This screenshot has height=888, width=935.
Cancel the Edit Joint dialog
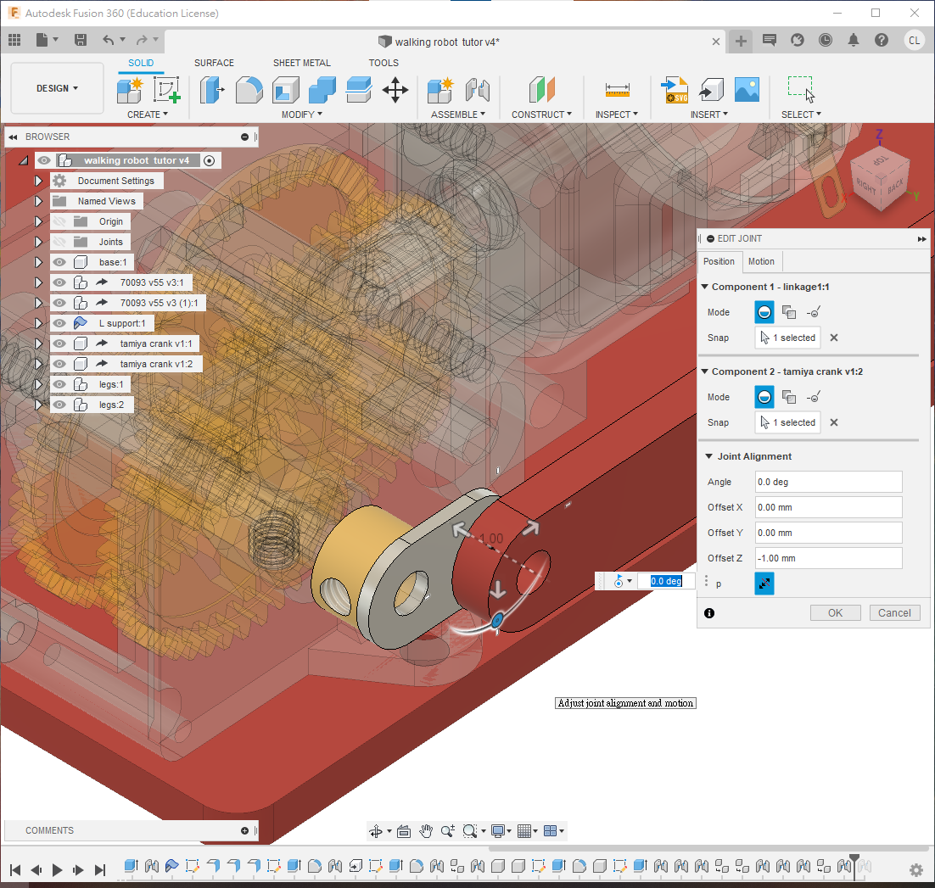[894, 612]
